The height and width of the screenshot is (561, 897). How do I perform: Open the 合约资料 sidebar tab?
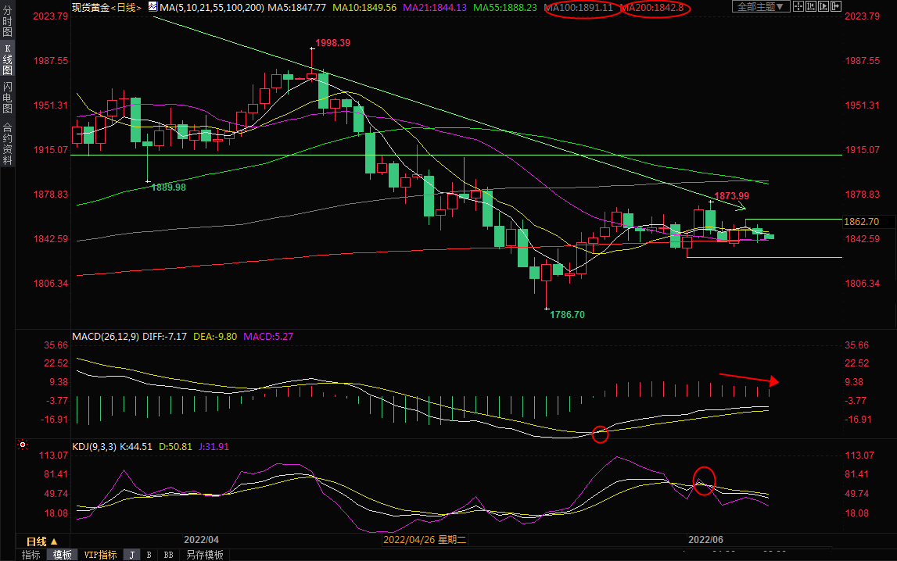pyautogui.click(x=7, y=144)
